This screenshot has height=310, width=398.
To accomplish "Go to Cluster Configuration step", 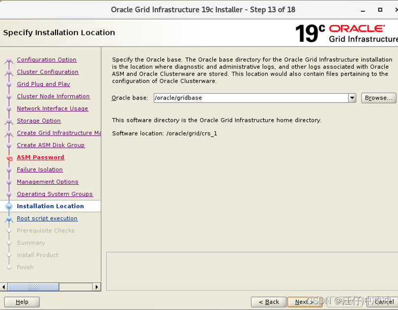I will coord(48,72).
